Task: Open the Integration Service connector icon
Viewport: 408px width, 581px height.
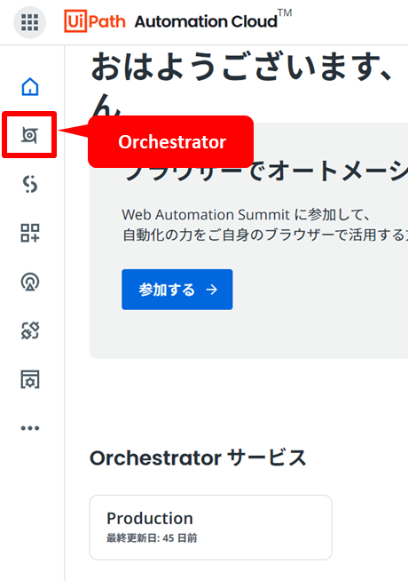Action: click(30, 330)
